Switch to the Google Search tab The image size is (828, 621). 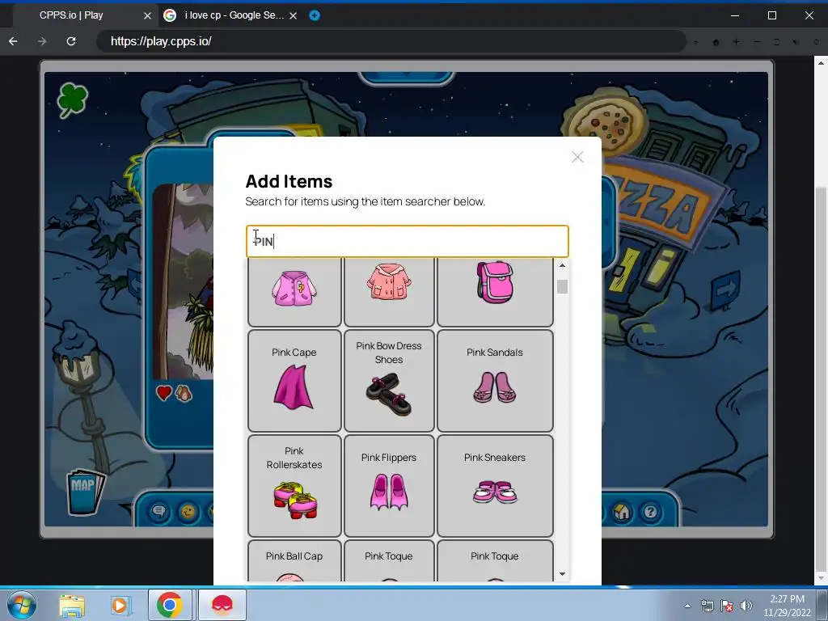pos(230,15)
